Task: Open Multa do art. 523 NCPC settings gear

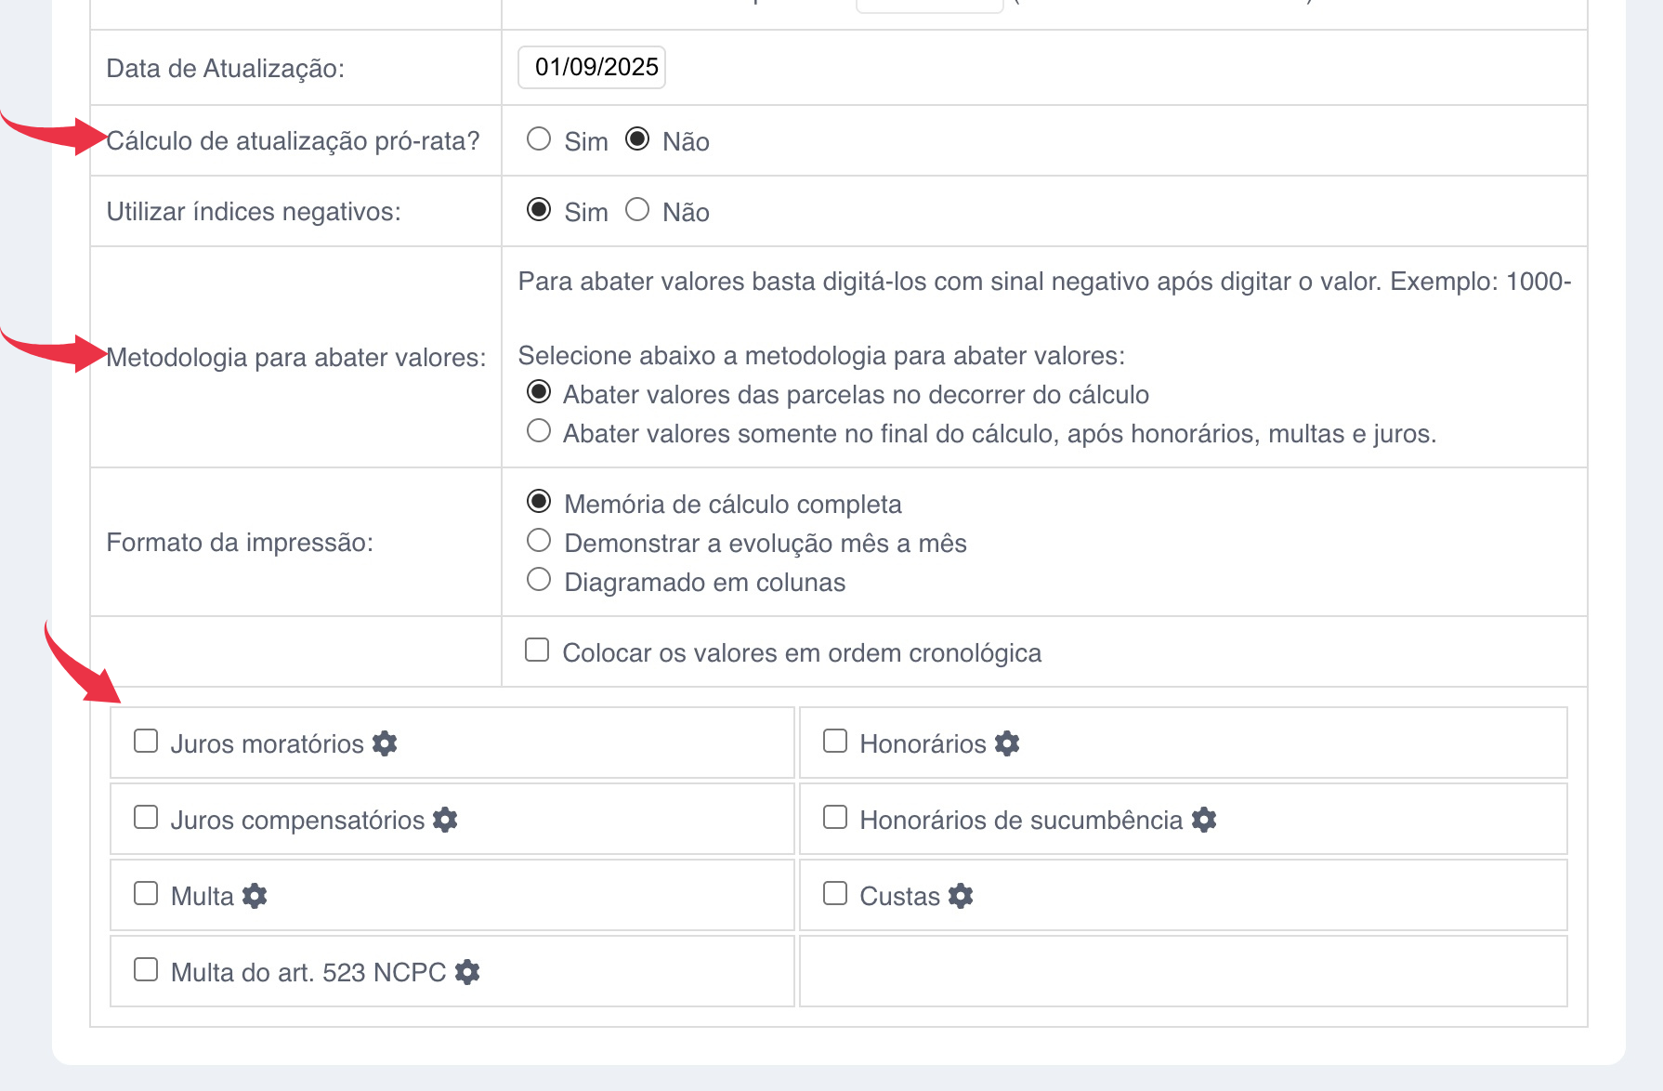Action: click(x=467, y=972)
